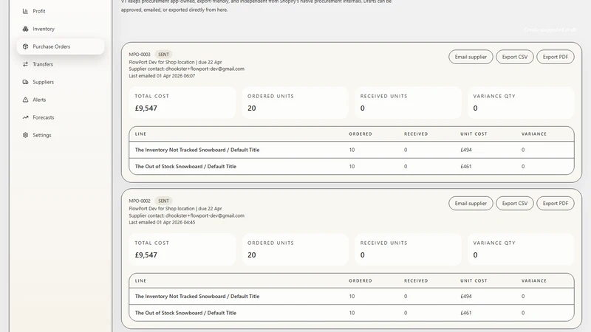Click the VARIANCE column header in MPO-0002

click(533, 281)
